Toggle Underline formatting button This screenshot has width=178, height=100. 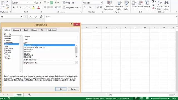[x=20, y=7]
